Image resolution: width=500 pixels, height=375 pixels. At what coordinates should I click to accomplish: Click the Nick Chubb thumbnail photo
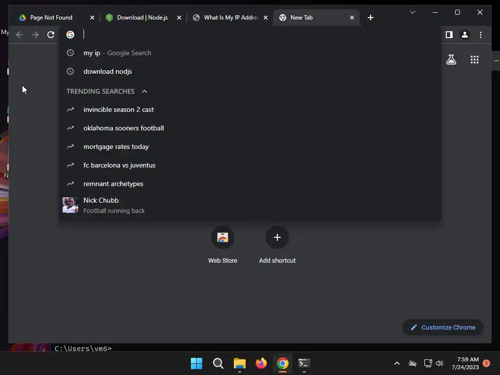tap(70, 205)
